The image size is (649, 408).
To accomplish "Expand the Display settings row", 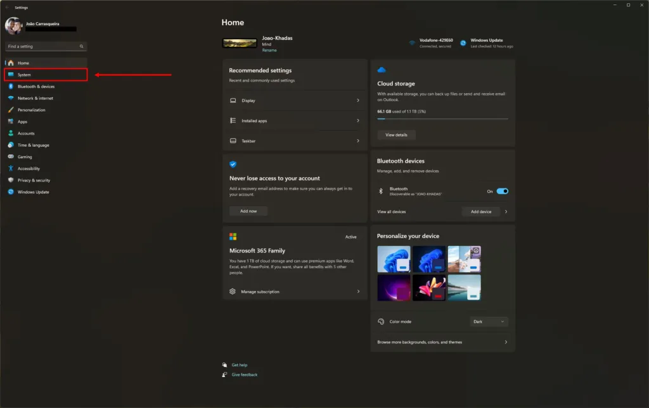I will 295,101.
